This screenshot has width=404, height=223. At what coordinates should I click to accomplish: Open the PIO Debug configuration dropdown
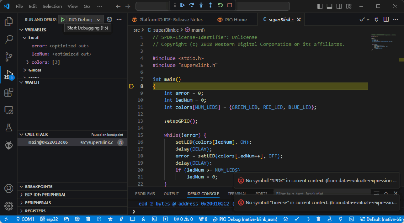98,19
